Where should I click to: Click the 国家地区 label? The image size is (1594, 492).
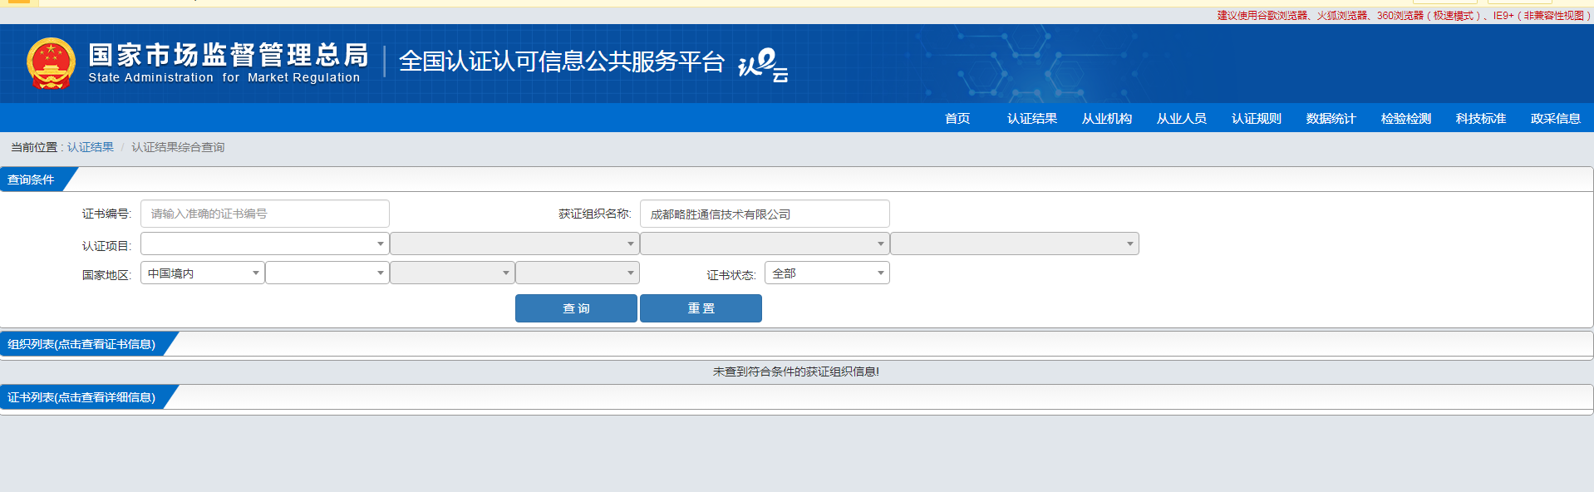coord(106,275)
